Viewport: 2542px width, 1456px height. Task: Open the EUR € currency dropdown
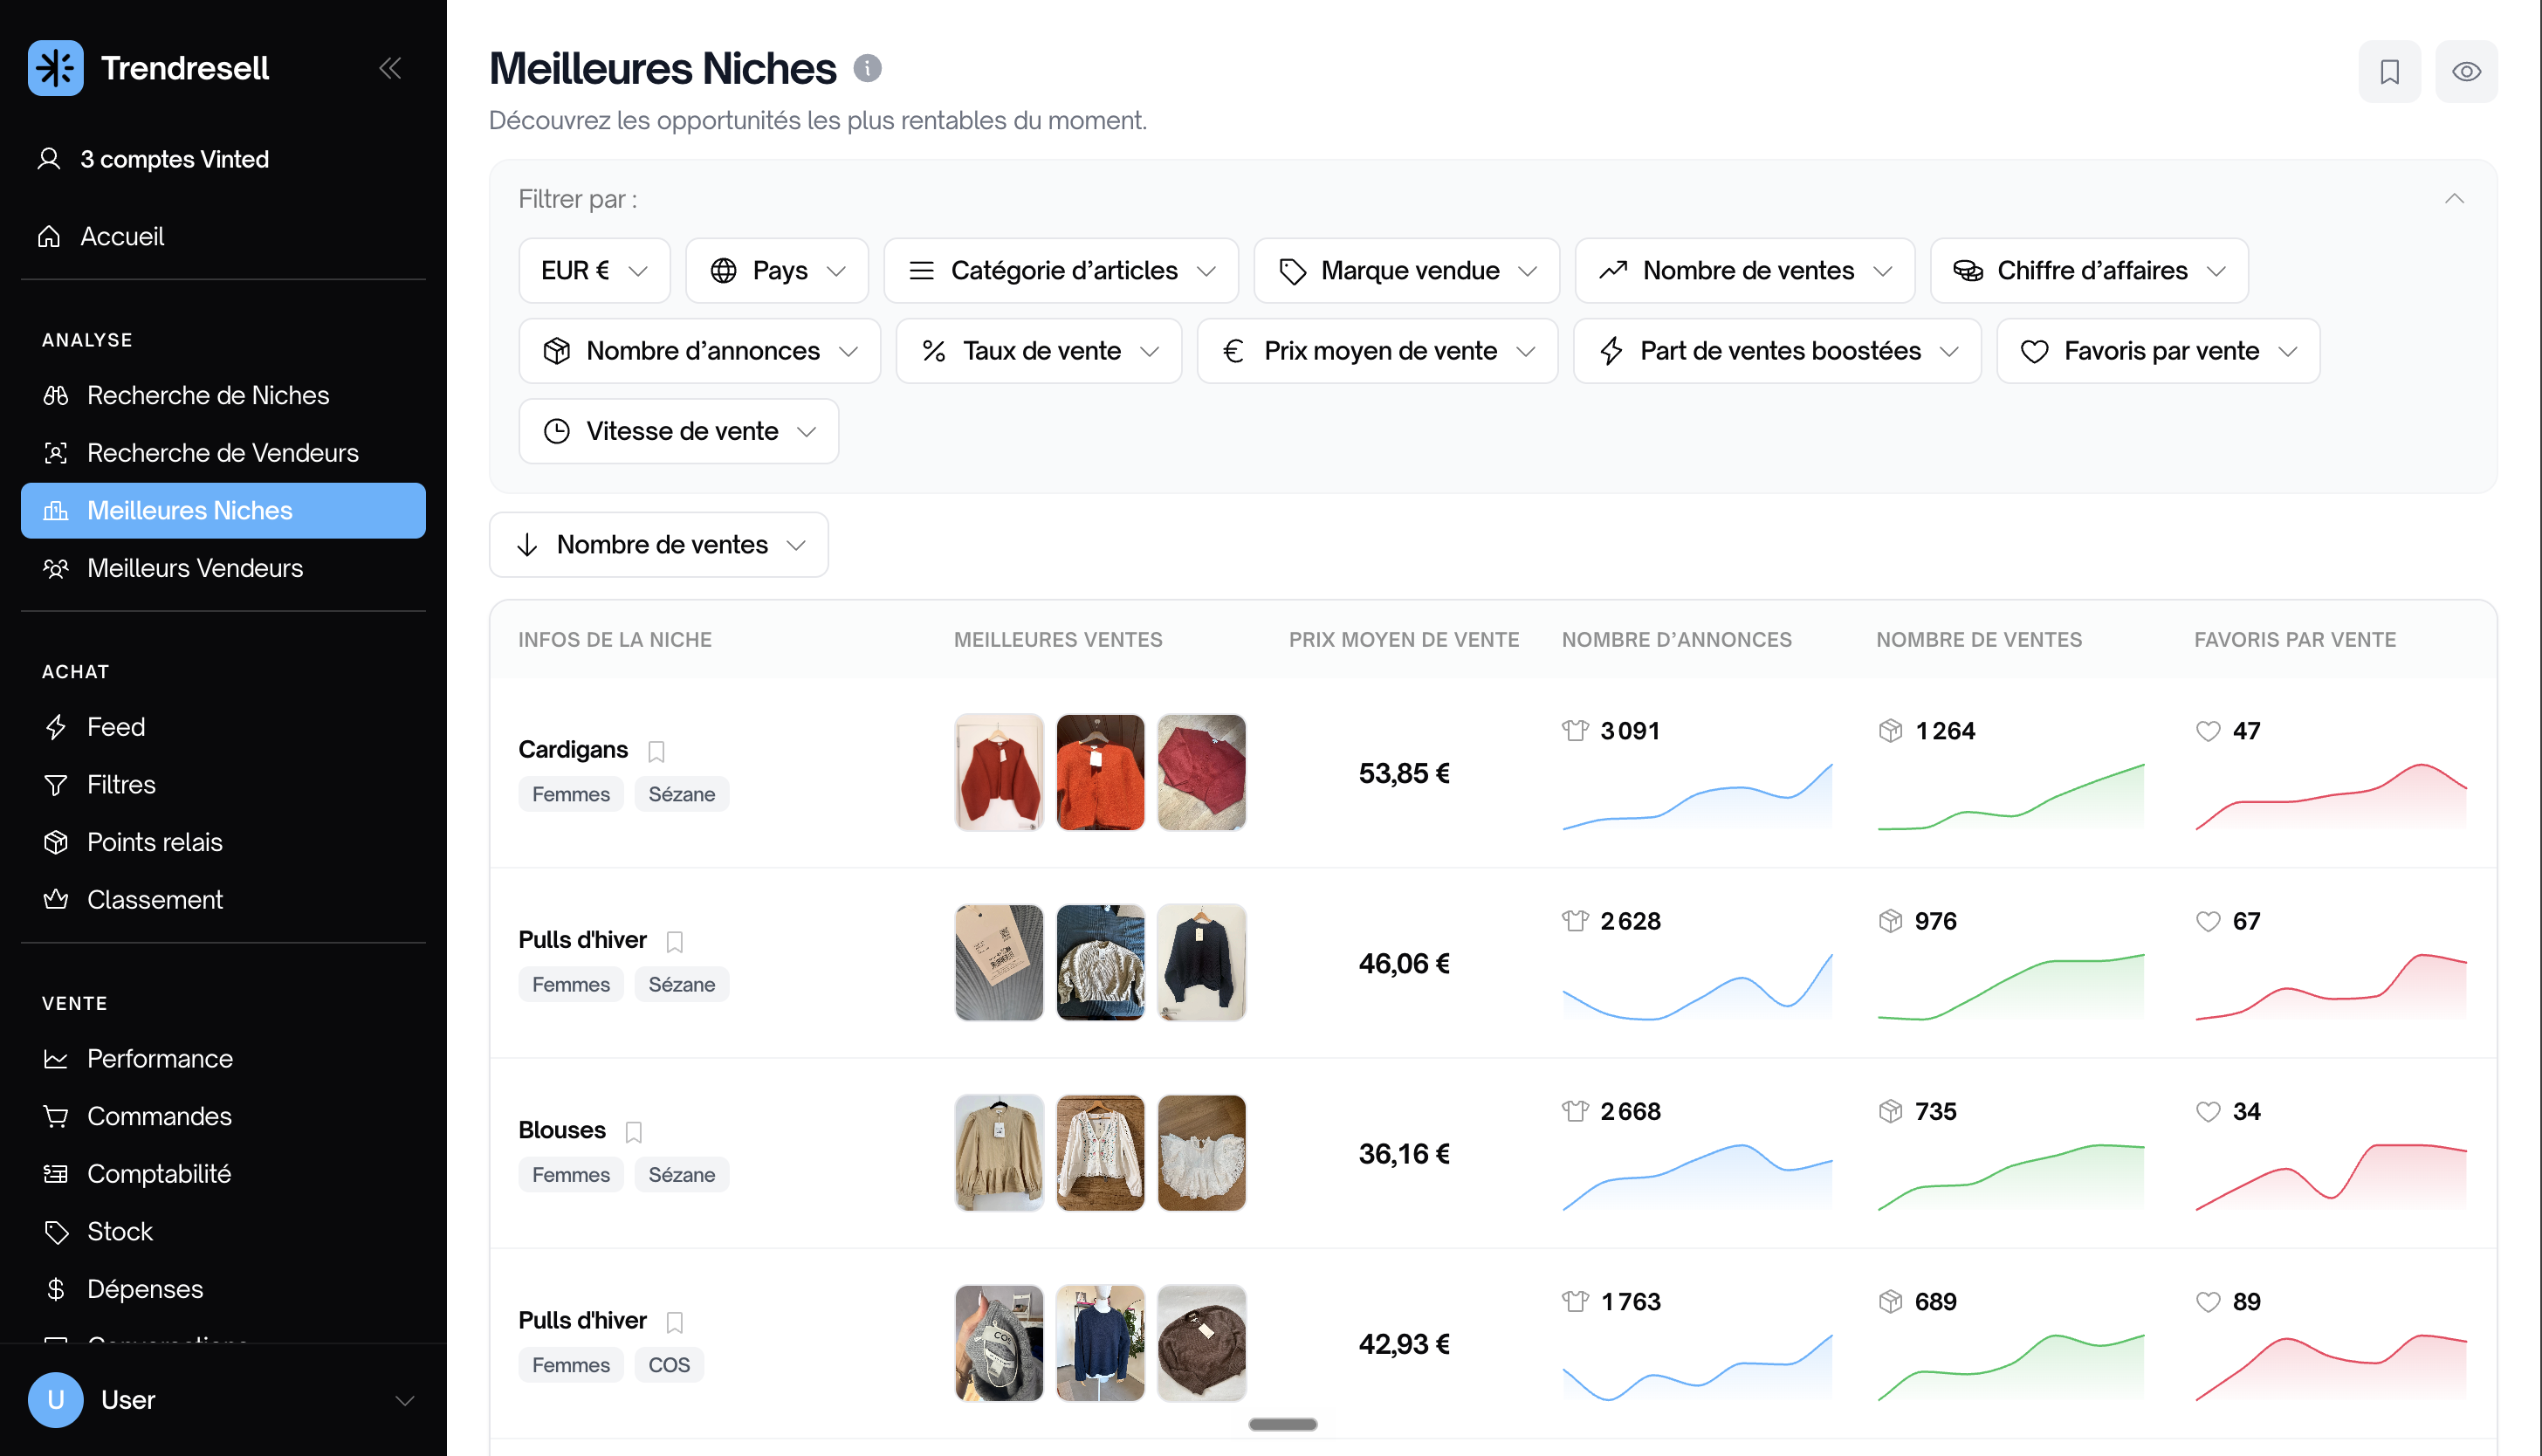[594, 270]
